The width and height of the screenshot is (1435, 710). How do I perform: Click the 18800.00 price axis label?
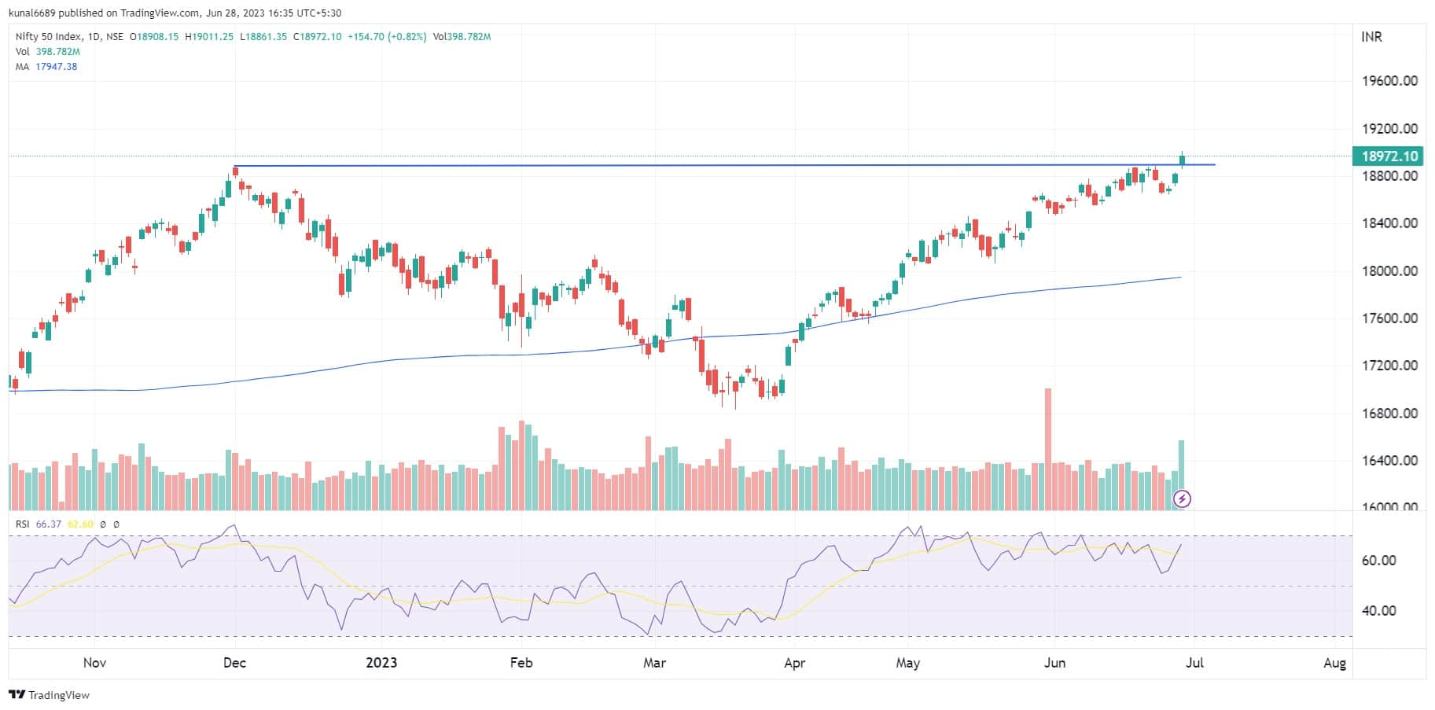tap(1389, 175)
